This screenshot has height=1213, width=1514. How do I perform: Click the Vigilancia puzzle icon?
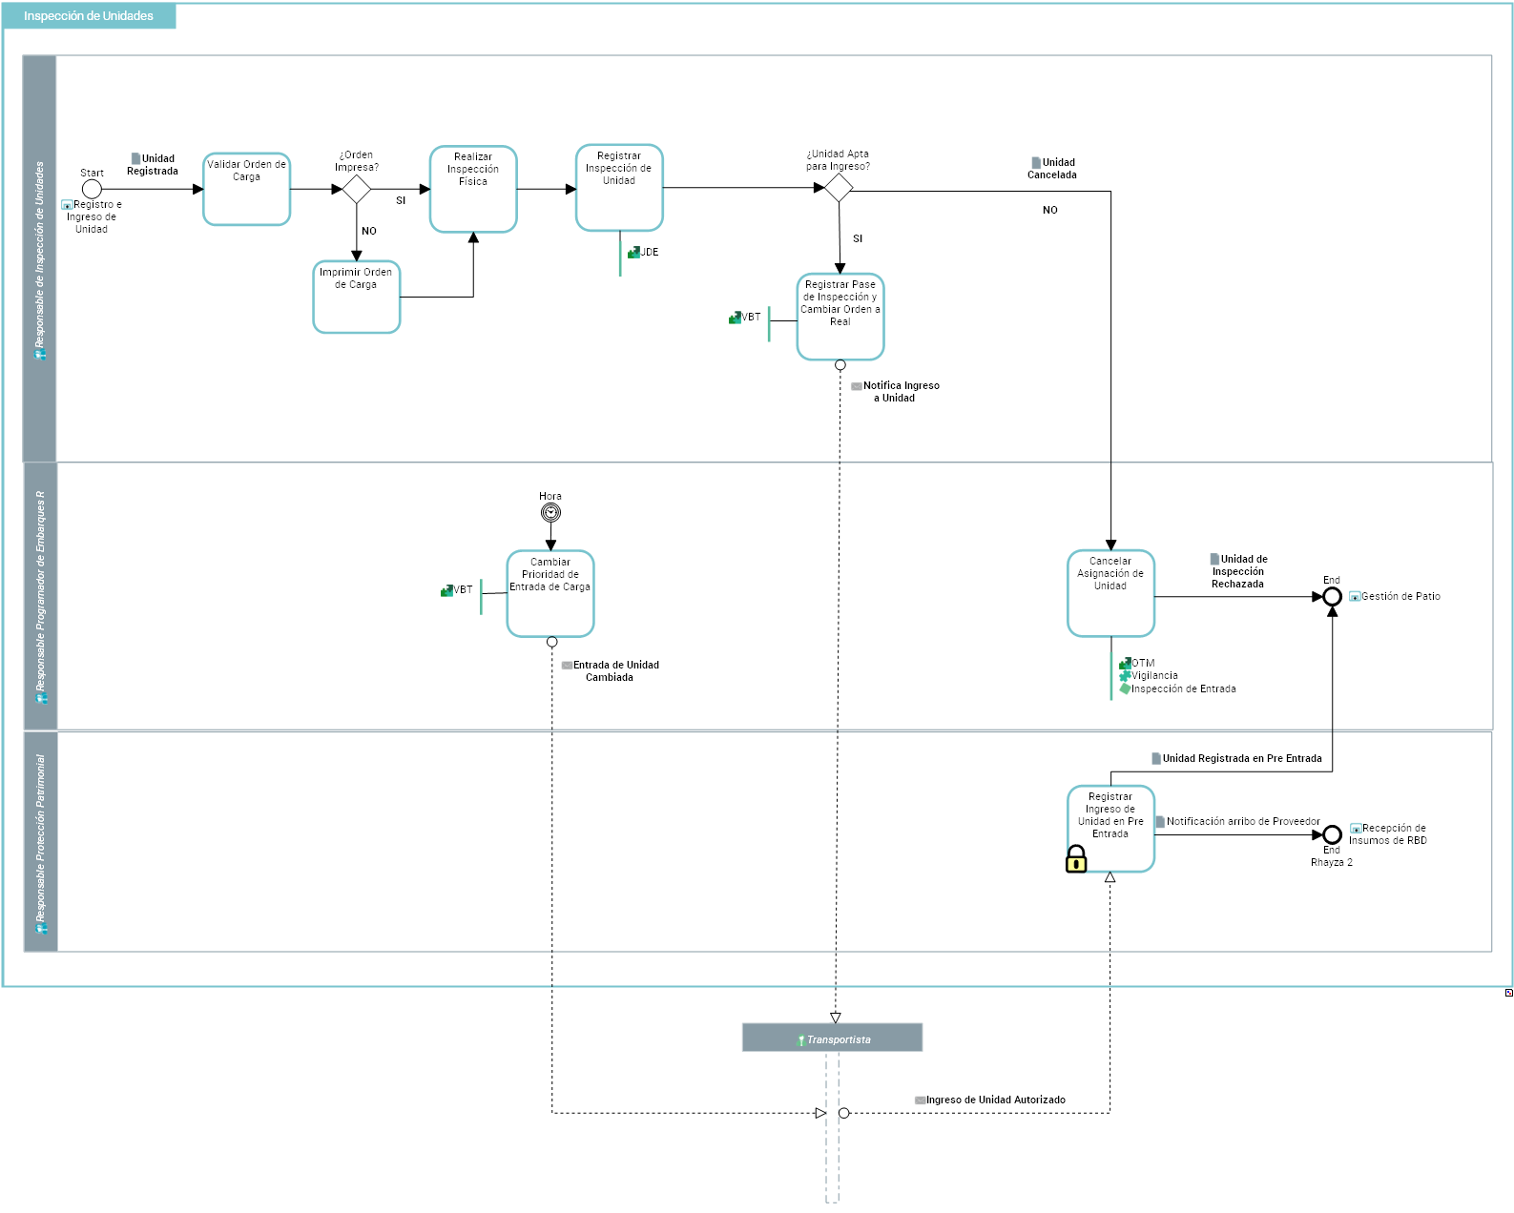tap(1125, 675)
